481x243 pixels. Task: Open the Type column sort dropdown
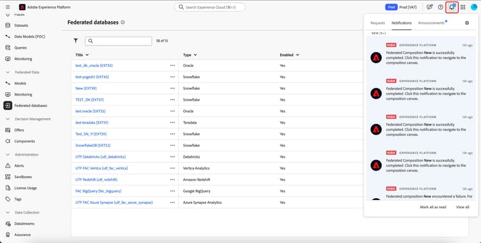pos(195,55)
